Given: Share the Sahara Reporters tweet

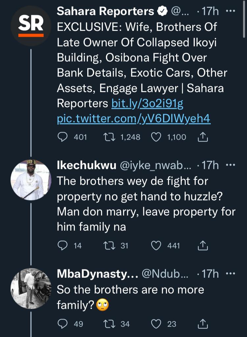Looking at the screenshot, I should tap(203, 137).
